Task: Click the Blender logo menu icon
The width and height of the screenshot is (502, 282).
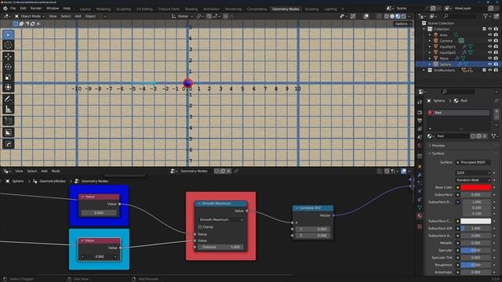Action: (x=5, y=9)
